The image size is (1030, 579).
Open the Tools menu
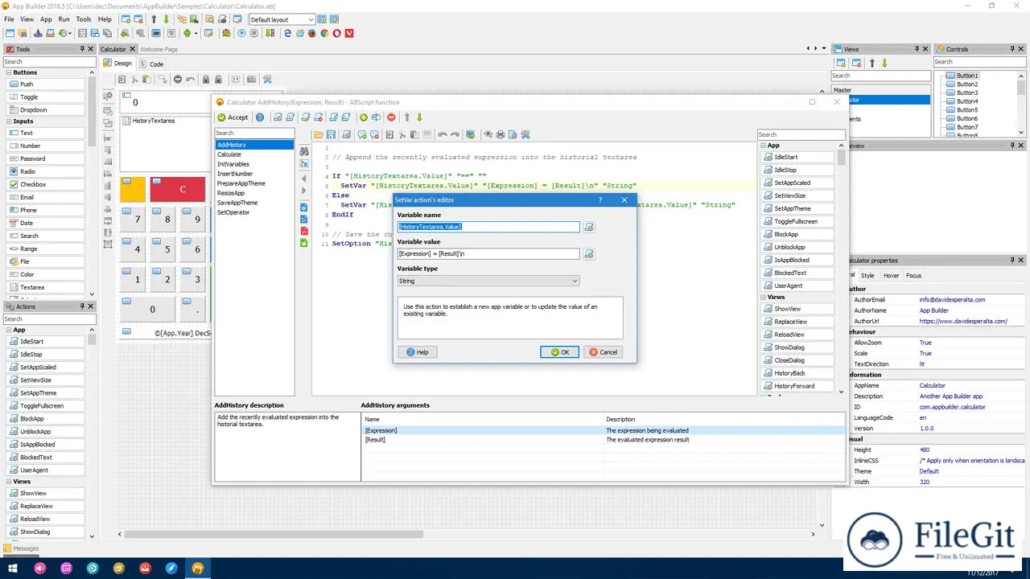click(84, 19)
